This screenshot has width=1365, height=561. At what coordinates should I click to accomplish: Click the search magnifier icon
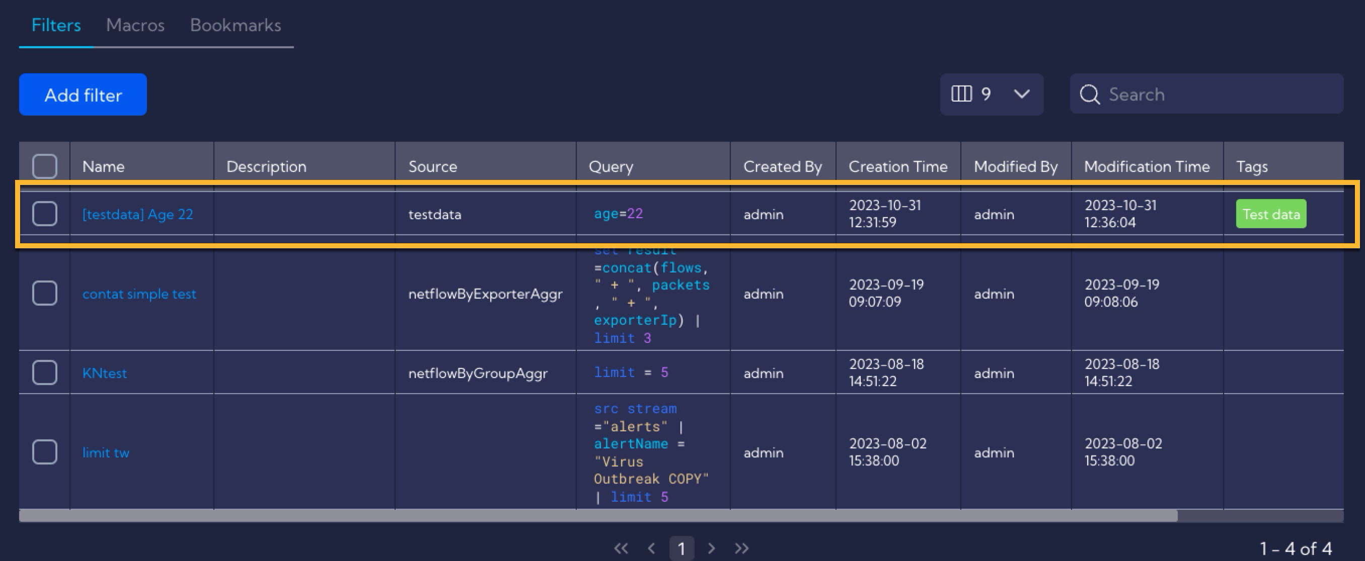(1090, 95)
